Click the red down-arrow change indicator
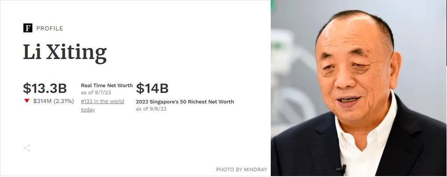Viewport: 447px width, 177px height. click(x=27, y=101)
